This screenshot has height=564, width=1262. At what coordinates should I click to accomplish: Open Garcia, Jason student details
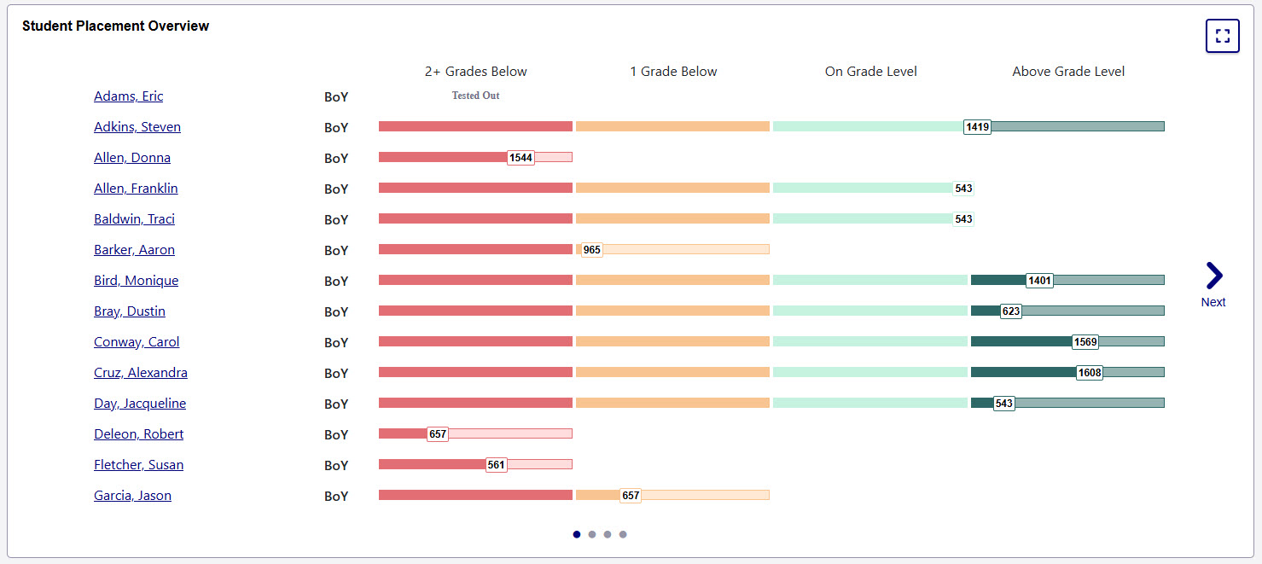pos(132,496)
